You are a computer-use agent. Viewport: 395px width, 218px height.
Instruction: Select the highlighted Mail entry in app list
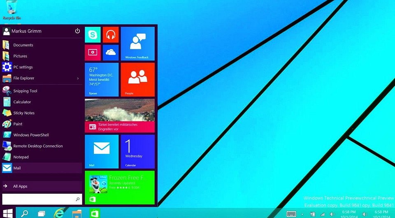click(42, 168)
